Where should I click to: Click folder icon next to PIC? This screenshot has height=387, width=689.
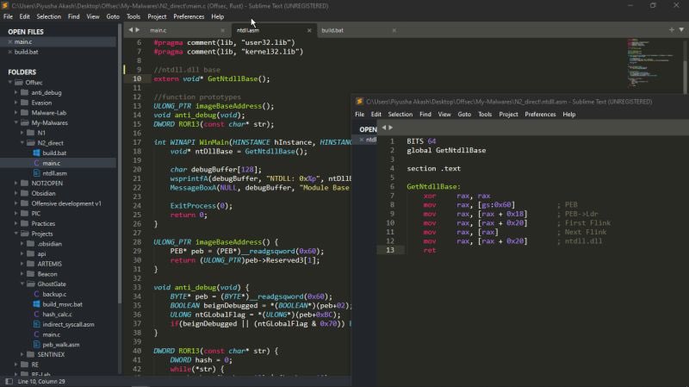[25, 214]
